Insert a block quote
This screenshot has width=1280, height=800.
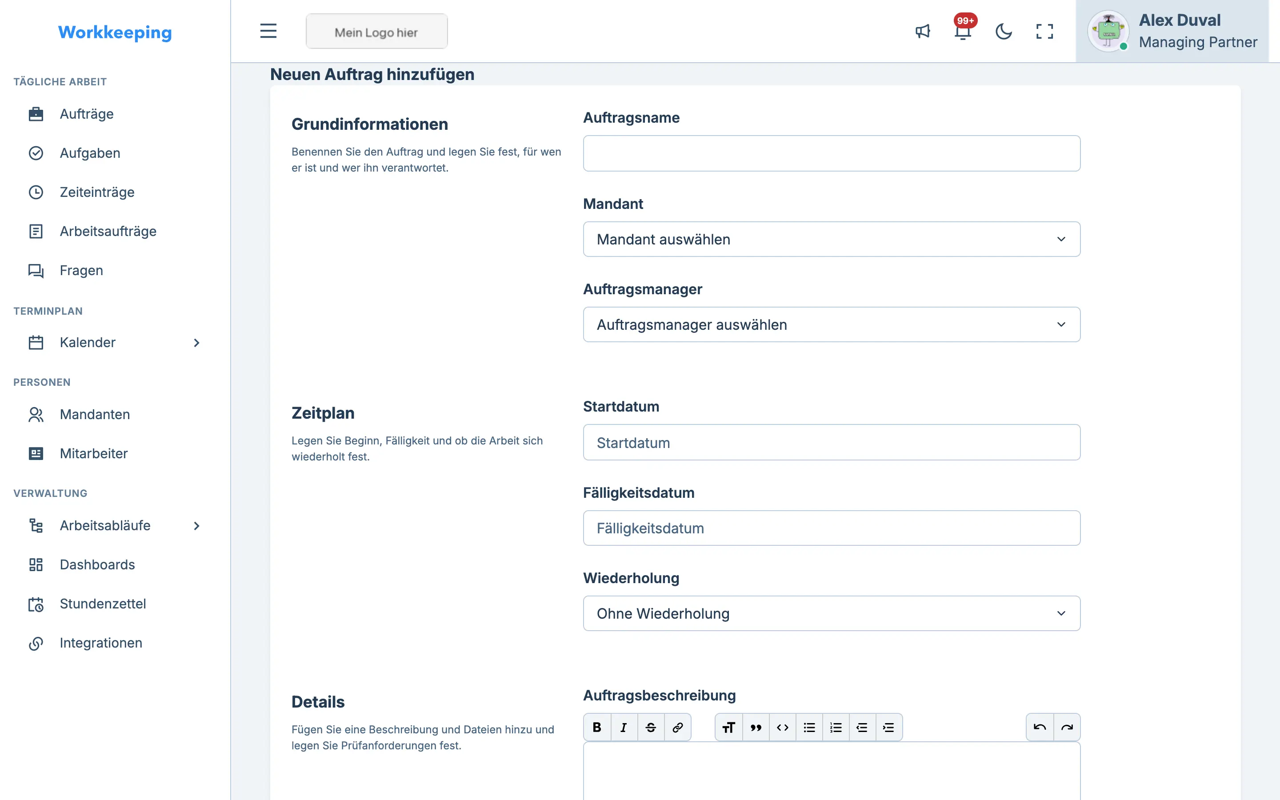point(756,727)
